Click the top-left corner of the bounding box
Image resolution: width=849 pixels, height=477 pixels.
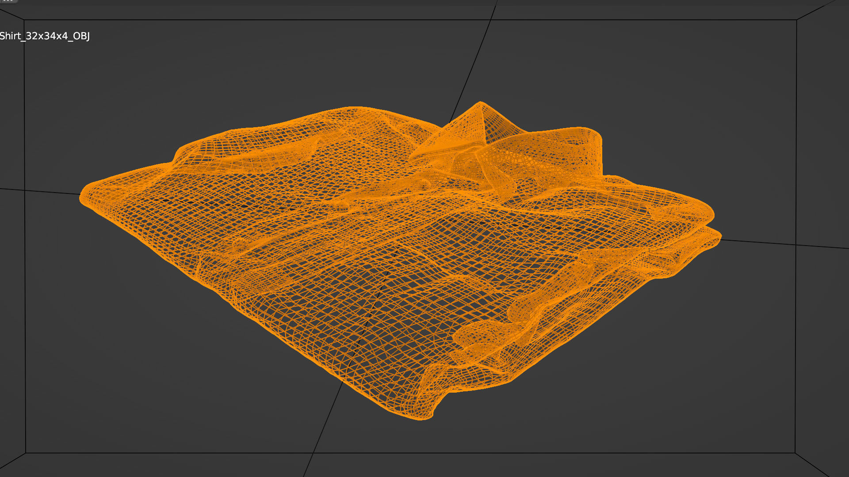(x=24, y=20)
